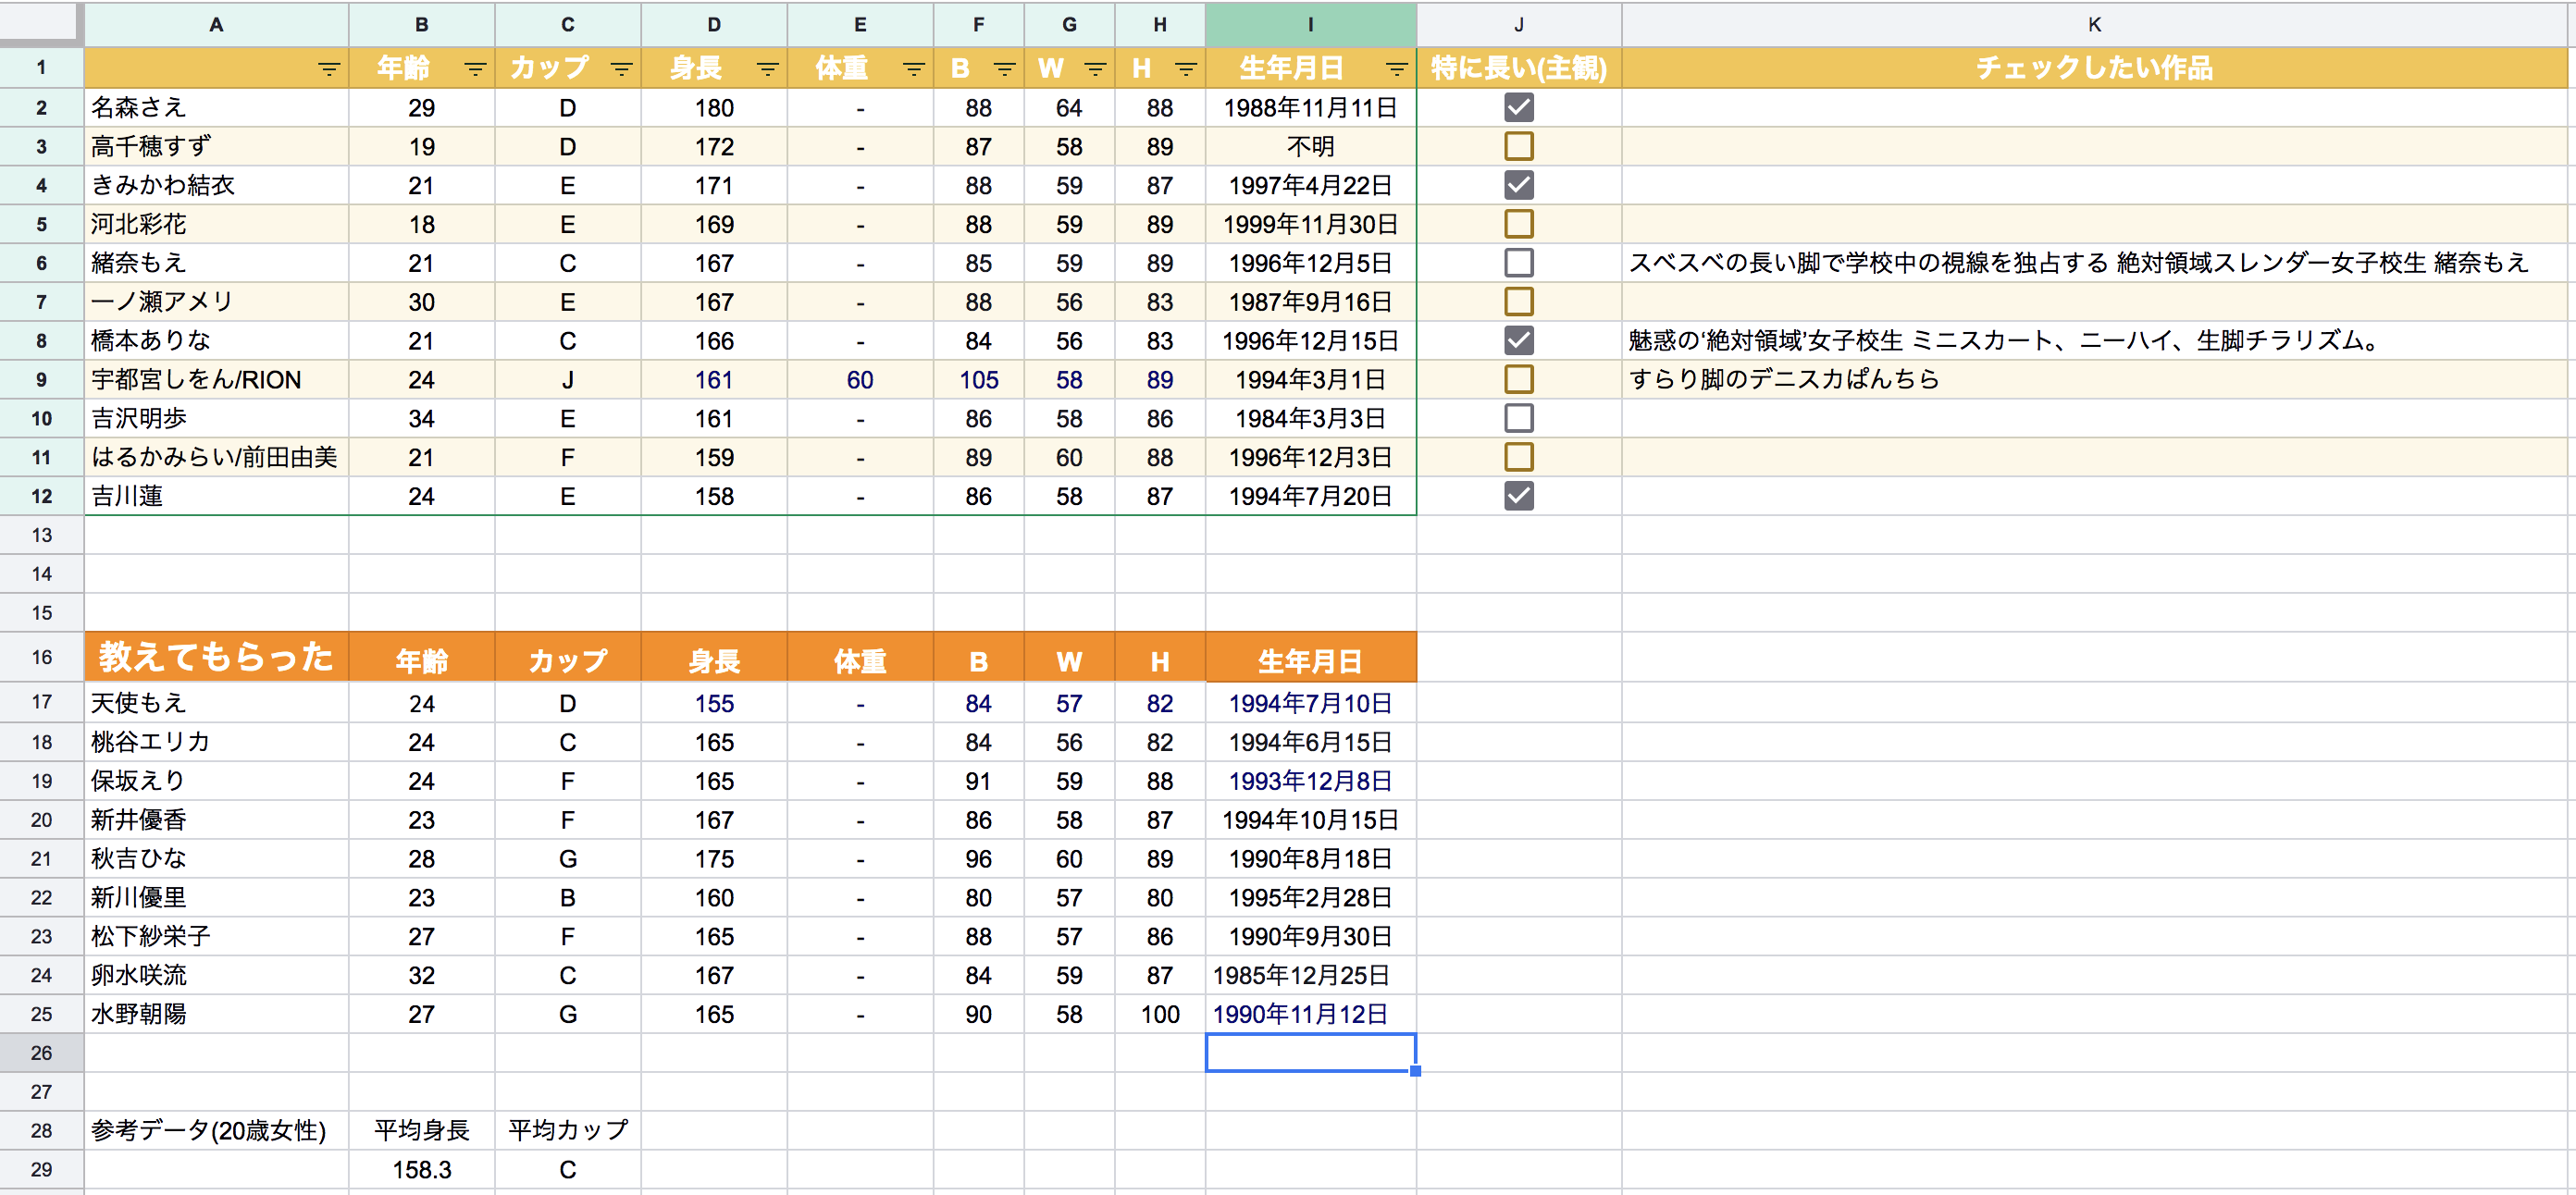Open filter dropdown beside H header
The image size is (2576, 1195).
coord(1185,69)
